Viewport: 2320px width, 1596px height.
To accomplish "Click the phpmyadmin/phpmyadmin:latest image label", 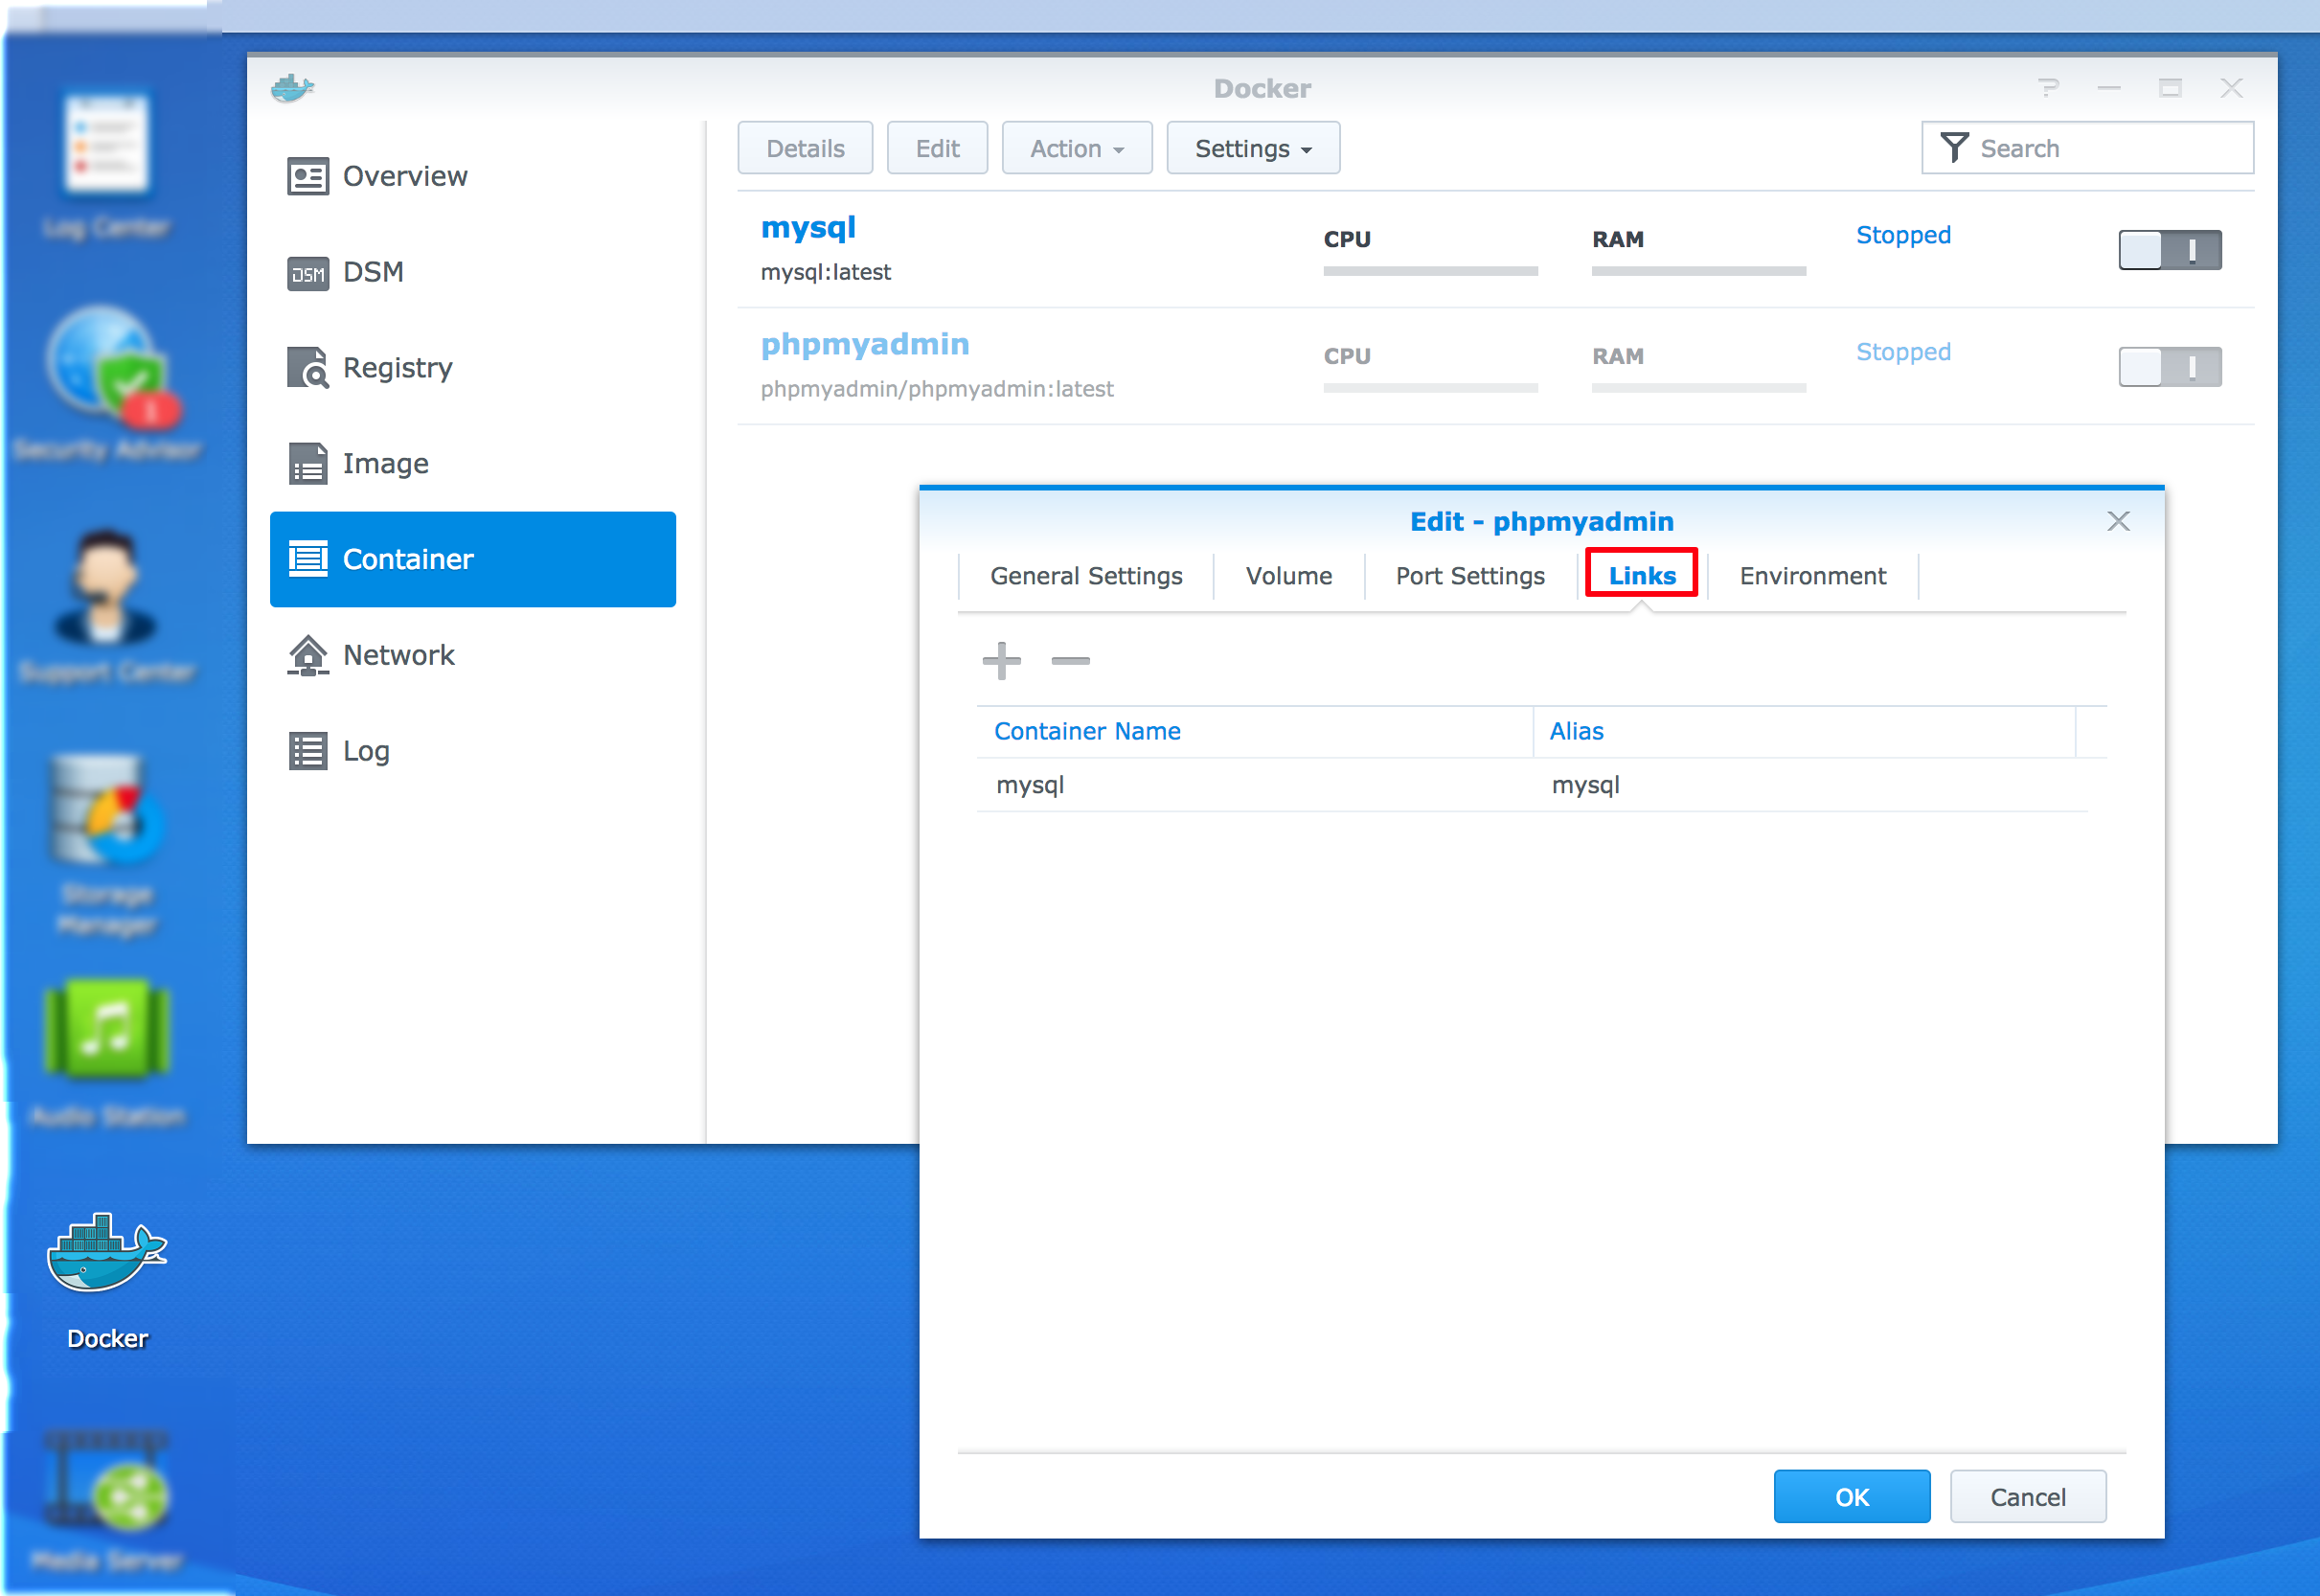I will click(937, 389).
